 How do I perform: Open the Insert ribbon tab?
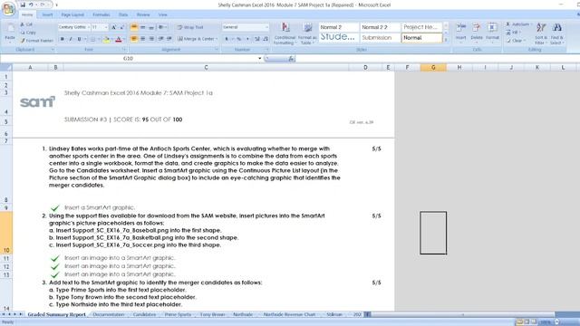tap(47, 14)
